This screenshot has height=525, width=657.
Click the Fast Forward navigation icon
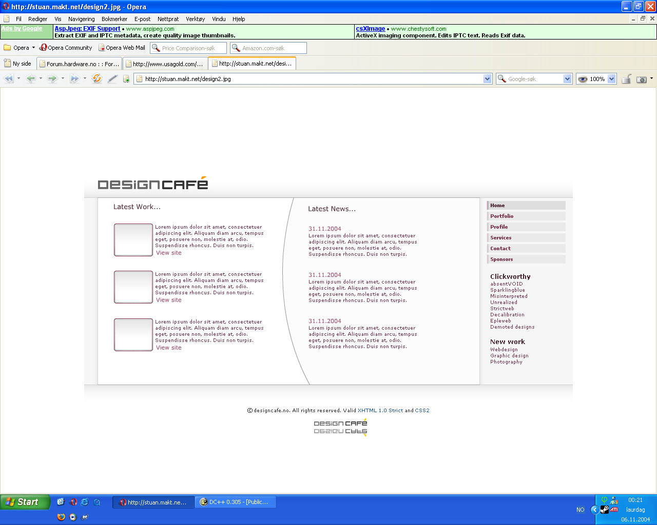click(75, 79)
